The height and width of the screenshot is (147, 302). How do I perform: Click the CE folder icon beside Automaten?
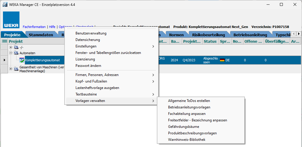(16, 53)
